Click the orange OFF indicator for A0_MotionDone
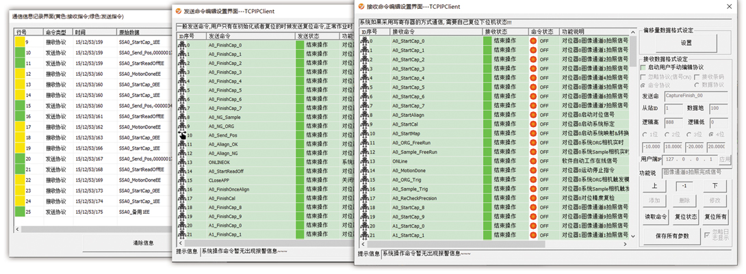The image size is (746, 274). (533, 171)
